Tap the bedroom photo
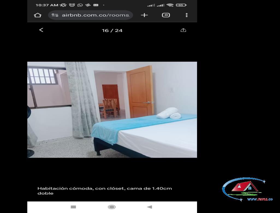The height and width of the screenshot is (213, 280). click(112, 110)
